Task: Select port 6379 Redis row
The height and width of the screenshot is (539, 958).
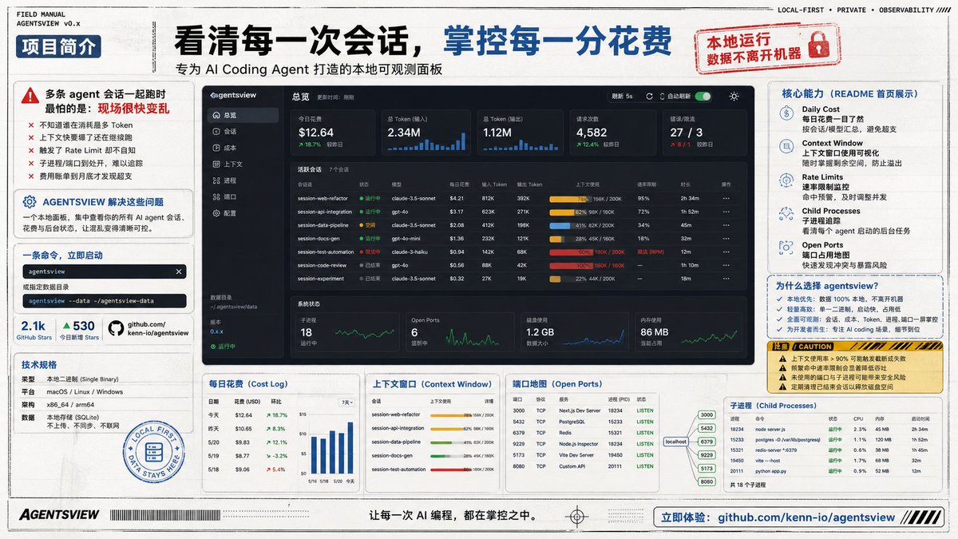Action: point(584,433)
